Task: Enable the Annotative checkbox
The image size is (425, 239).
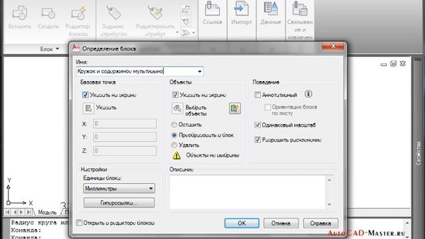Action: tap(258, 94)
